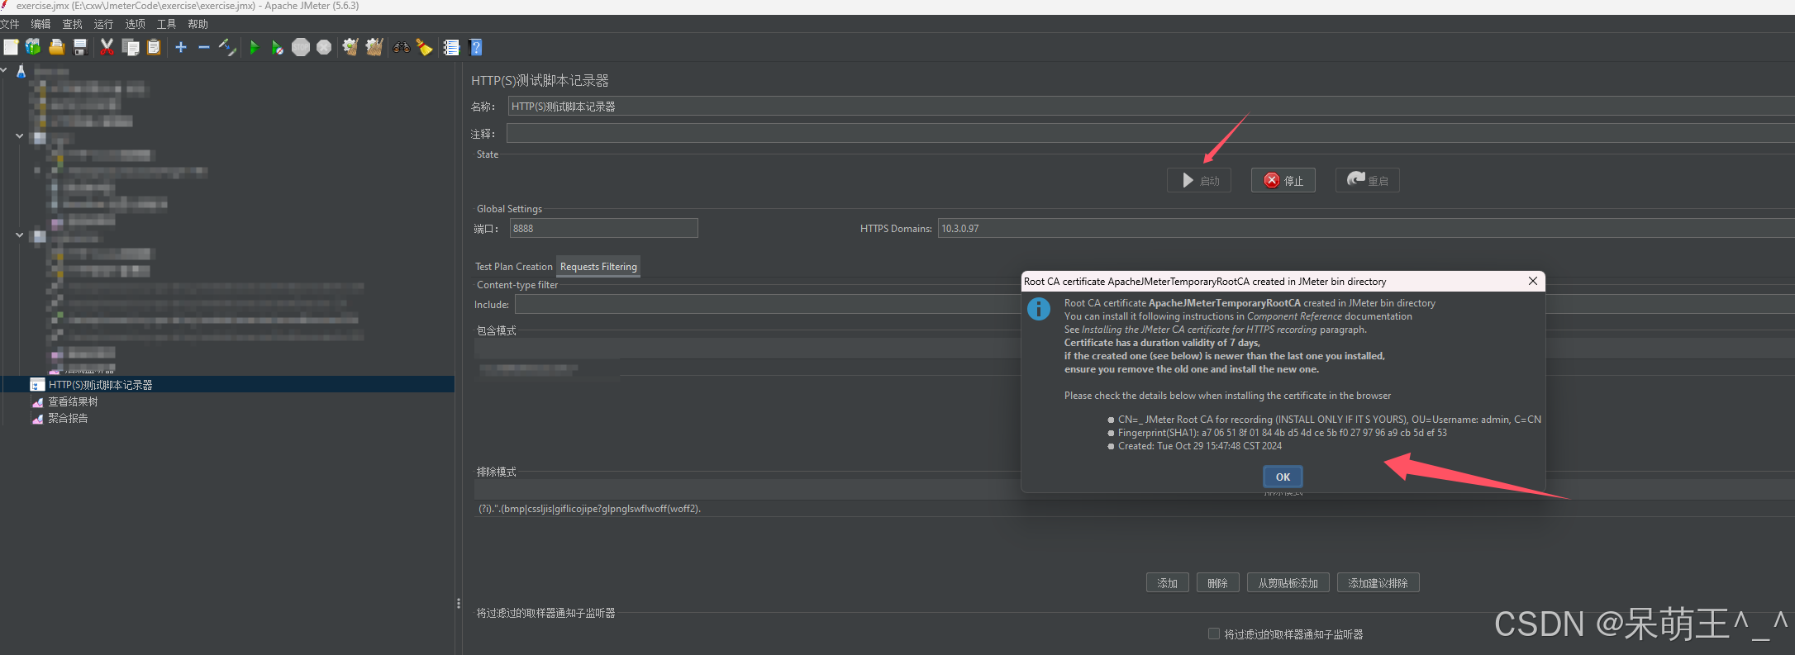Click OK in the certificate dialog
Image resolution: width=1795 pixels, height=655 pixels.
pyautogui.click(x=1283, y=477)
